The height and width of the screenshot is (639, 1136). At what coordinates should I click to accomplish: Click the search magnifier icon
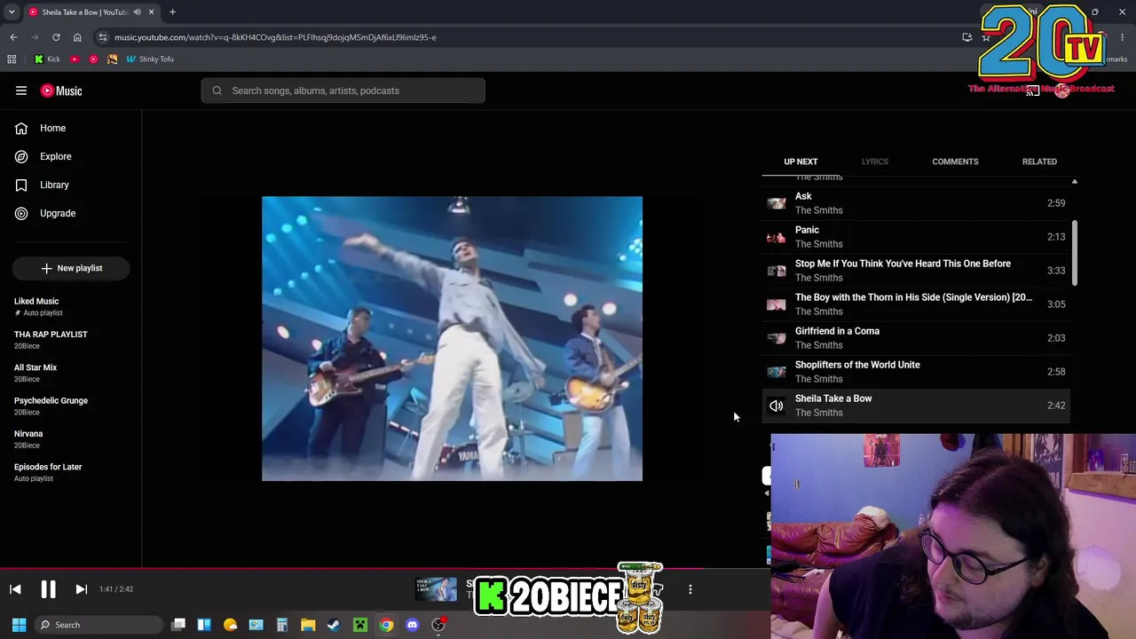[217, 91]
